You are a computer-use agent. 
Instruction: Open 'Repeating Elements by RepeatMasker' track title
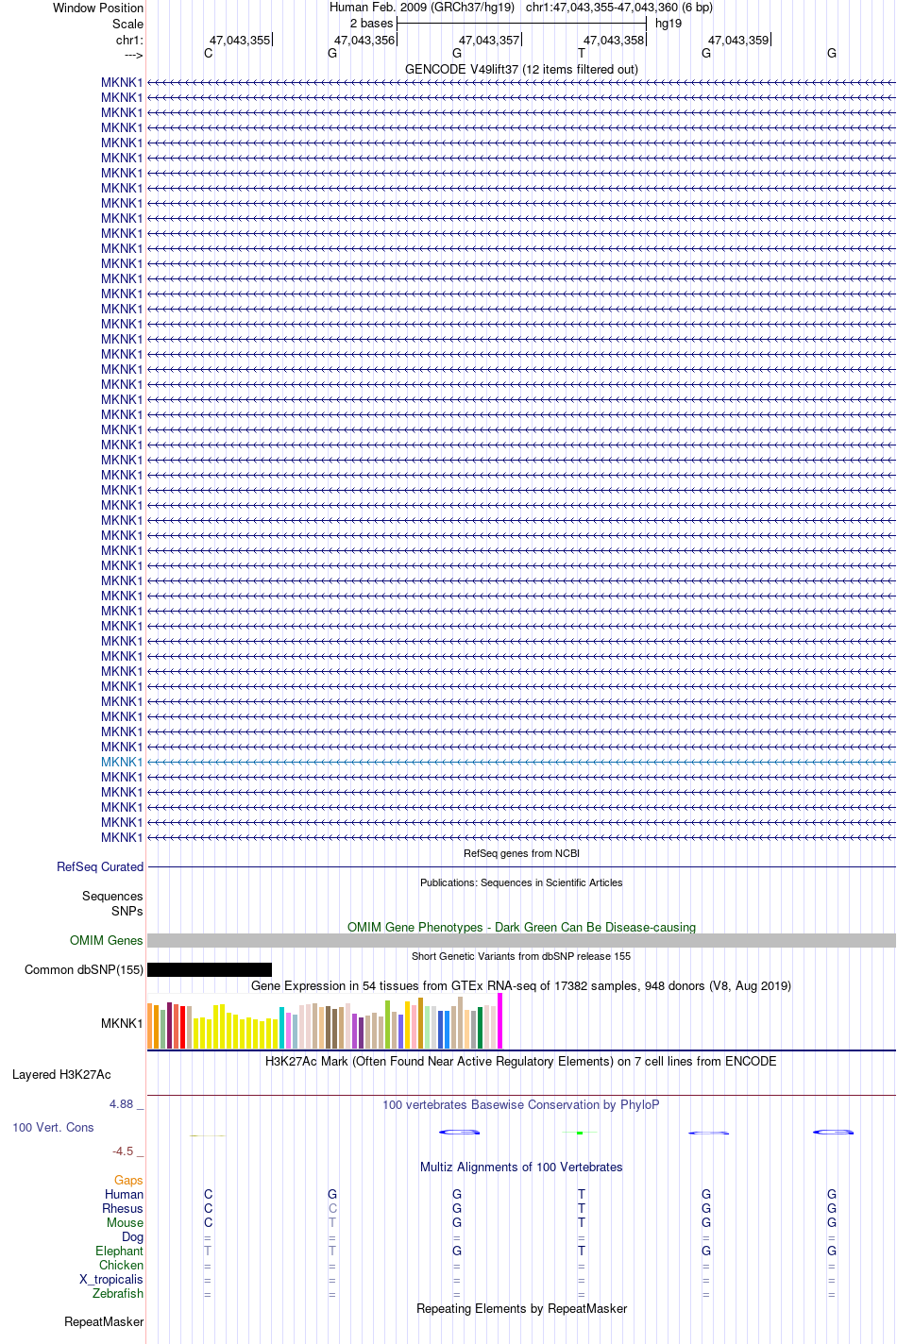(521, 1308)
